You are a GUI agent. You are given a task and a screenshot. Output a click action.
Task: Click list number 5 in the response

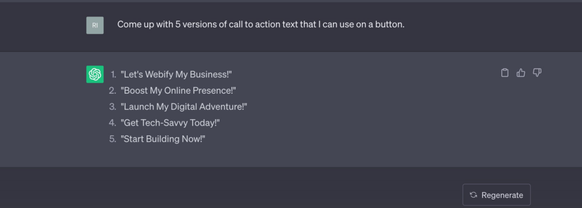click(113, 139)
